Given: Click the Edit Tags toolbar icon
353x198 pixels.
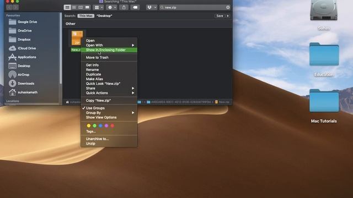Looking at the screenshot, I should pos(135,7).
